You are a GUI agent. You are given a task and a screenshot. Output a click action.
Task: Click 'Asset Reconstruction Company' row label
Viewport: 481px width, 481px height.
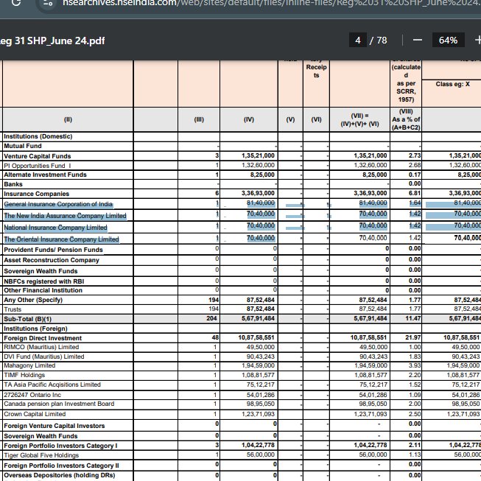(x=52, y=260)
